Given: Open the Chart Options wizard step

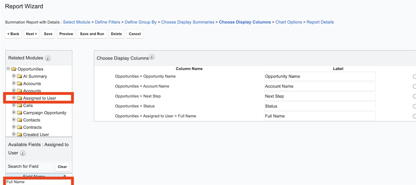Looking at the screenshot, I should point(289,22).
